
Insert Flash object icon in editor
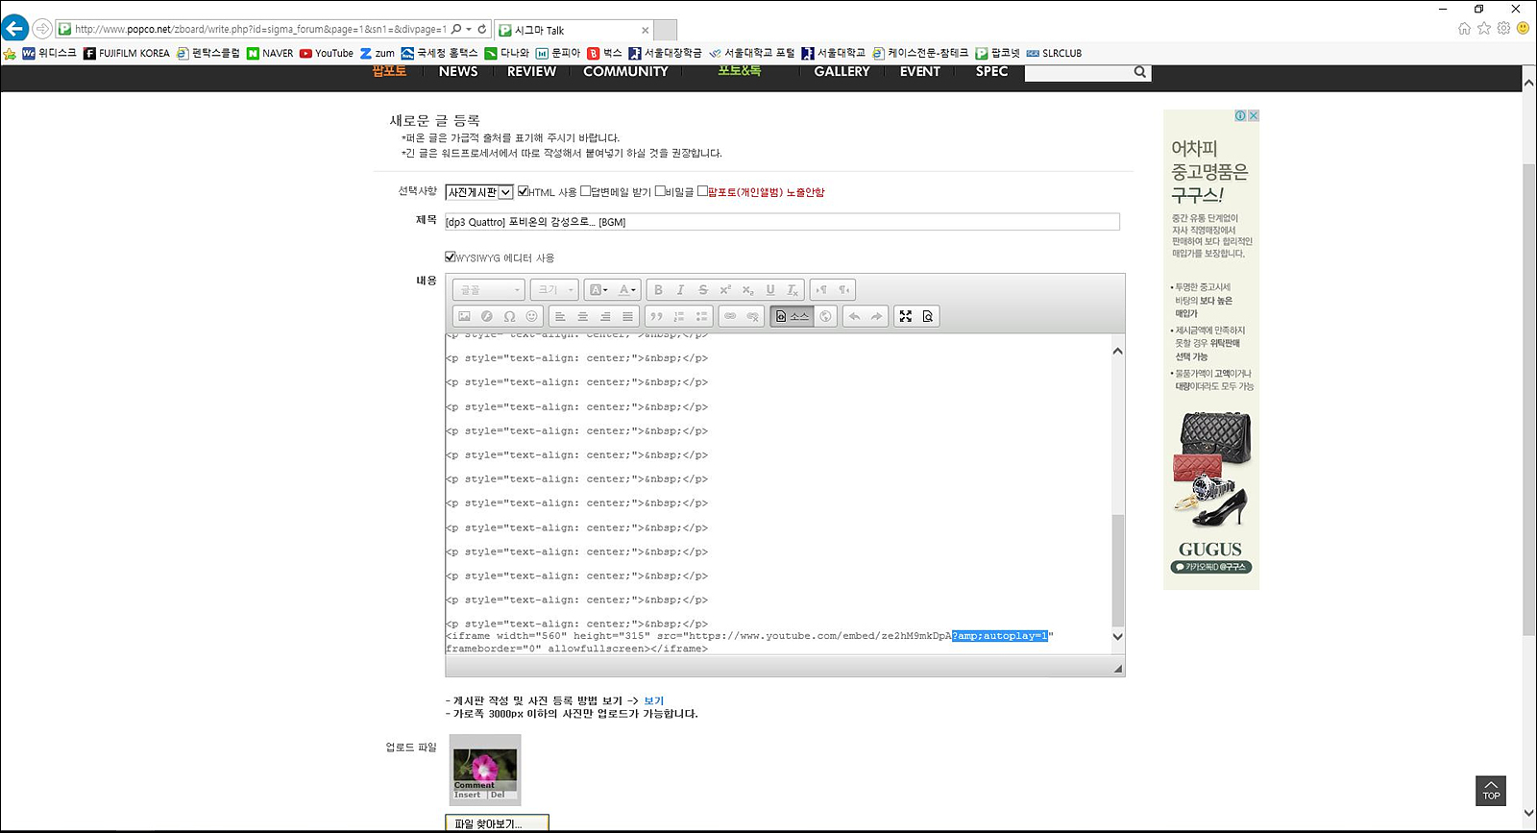tap(487, 316)
